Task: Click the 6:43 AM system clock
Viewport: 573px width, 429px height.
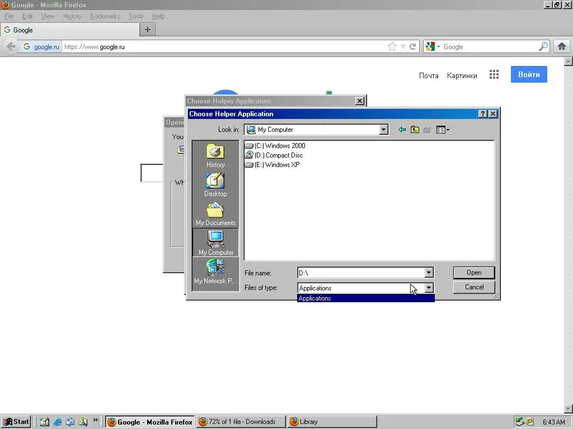Action: click(553, 422)
